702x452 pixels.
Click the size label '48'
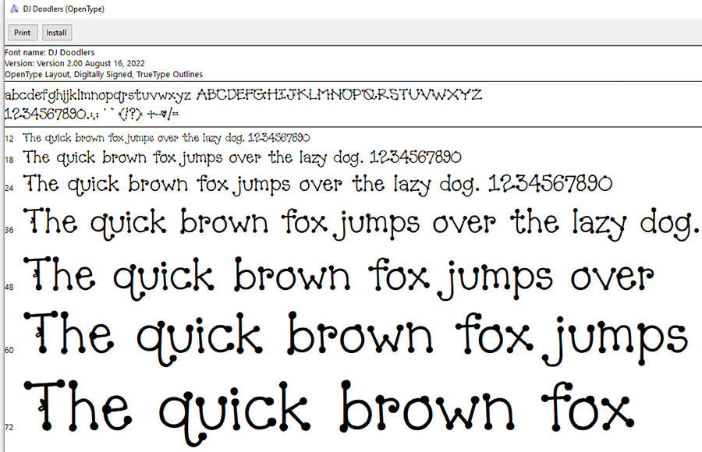tap(9, 287)
